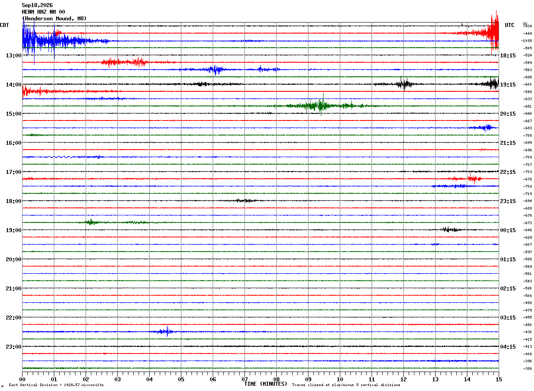
Task: Click the minute 15 axis tick label
Action: [x=499, y=379]
